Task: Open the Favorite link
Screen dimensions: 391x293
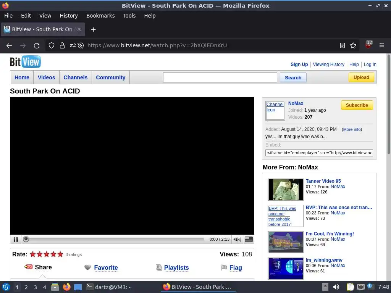Action: (106, 267)
